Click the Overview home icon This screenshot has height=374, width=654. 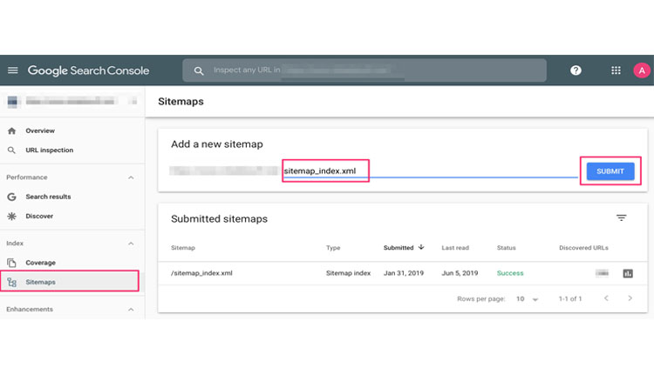click(x=11, y=130)
